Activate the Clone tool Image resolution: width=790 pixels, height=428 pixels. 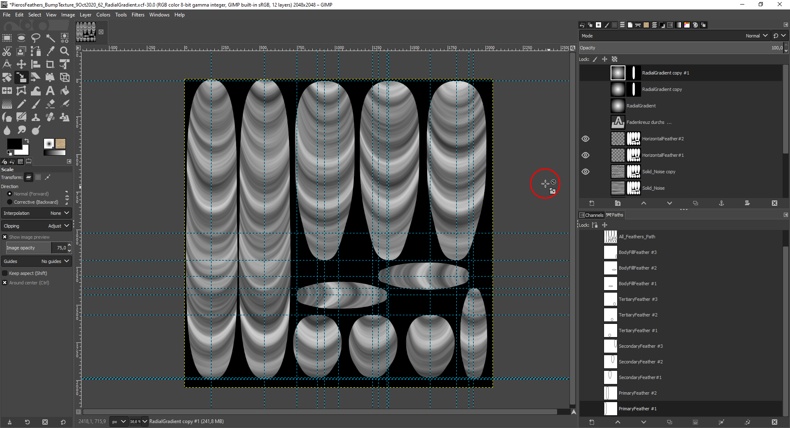click(36, 117)
